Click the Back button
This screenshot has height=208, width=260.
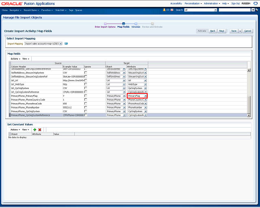click(x=213, y=31)
